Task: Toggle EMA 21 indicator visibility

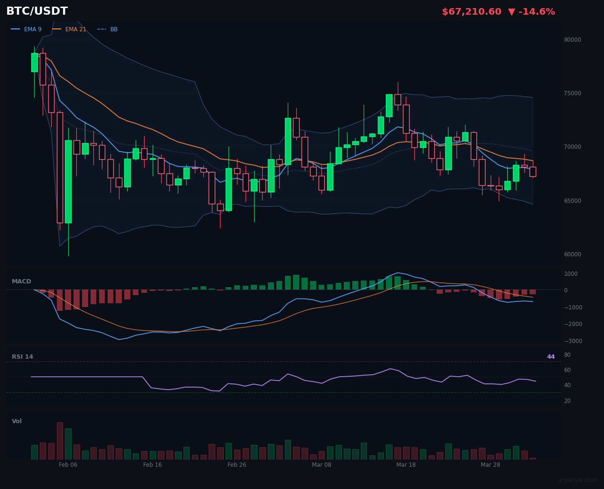Action: 75,29
